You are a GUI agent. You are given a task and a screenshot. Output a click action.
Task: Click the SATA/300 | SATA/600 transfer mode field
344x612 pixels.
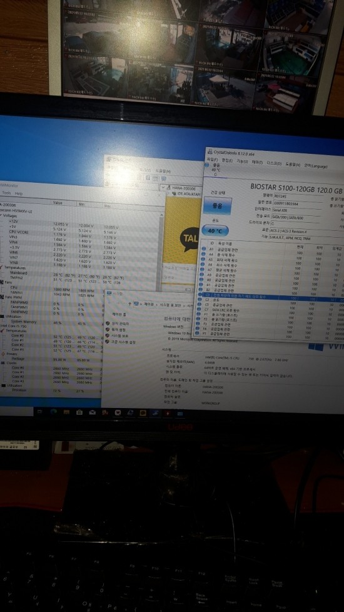296,217
